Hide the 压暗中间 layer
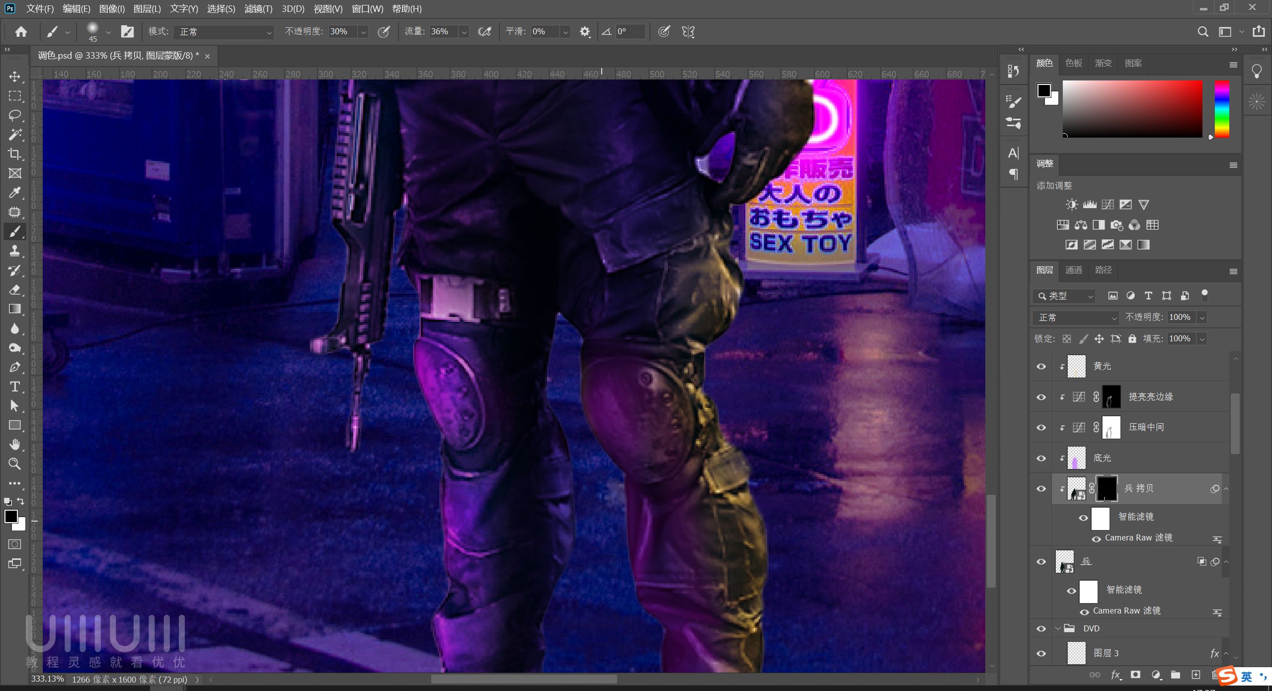Viewport: 1272px width, 691px height. coord(1041,428)
